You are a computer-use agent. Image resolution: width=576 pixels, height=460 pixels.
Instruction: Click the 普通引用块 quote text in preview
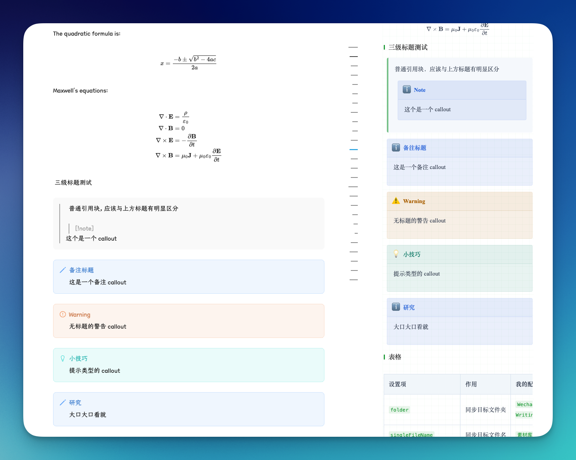[447, 69]
